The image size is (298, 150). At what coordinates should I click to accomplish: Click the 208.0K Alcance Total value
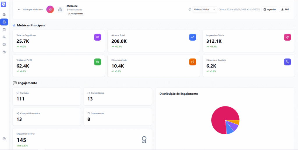click(x=119, y=41)
